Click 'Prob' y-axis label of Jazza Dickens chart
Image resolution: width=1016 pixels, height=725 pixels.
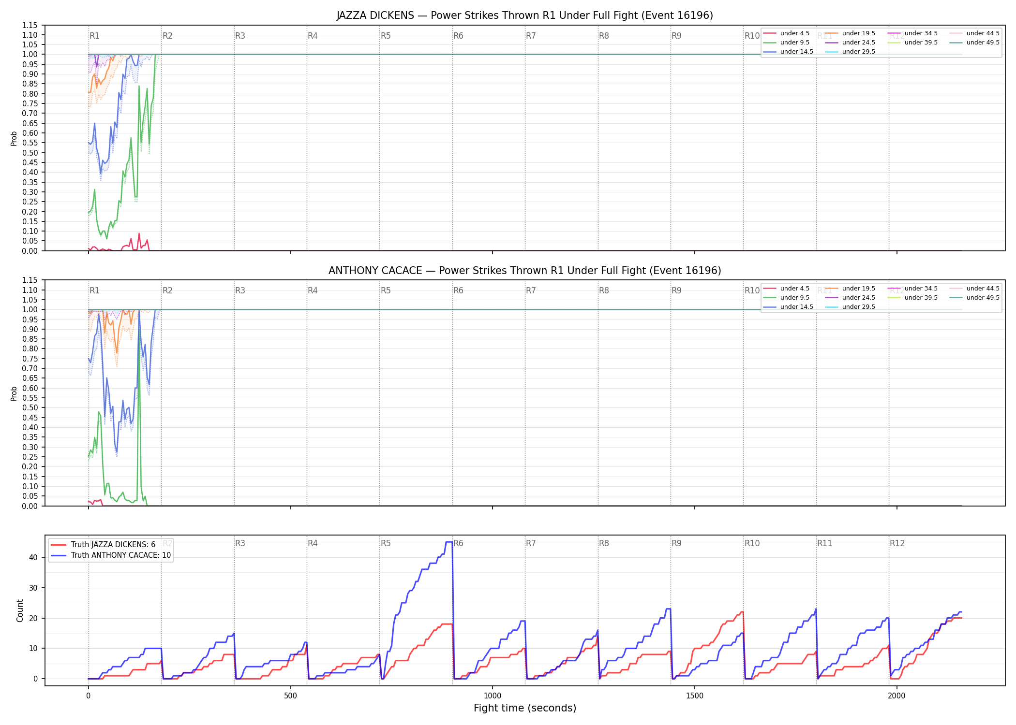pos(14,139)
